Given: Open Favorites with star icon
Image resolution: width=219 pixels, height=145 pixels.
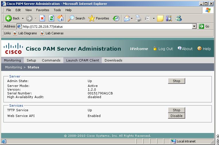Looking at the screenshot, I should pyautogui.click(x=92, y=18).
